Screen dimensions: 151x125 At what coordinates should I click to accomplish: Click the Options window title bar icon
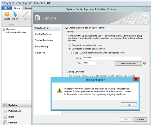(x=35, y=9)
